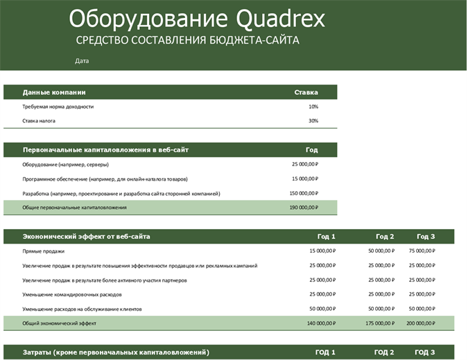Image resolution: width=468 pixels, height=360 pixels.
Task: Select "Уменьшение расходов на обслуживание клиентов"
Action: [x=82, y=309]
